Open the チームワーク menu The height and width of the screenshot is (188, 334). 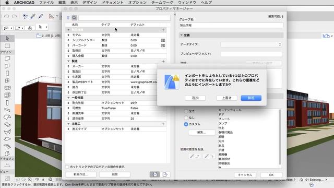click(x=162, y=3)
